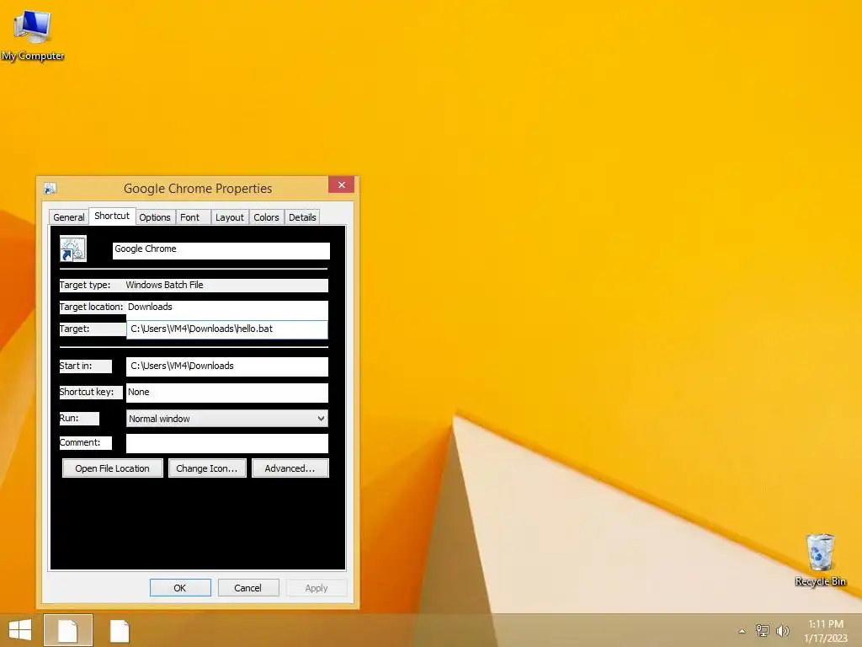Click the Properties title bar icon
The image size is (862, 647).
click(50, 189)
